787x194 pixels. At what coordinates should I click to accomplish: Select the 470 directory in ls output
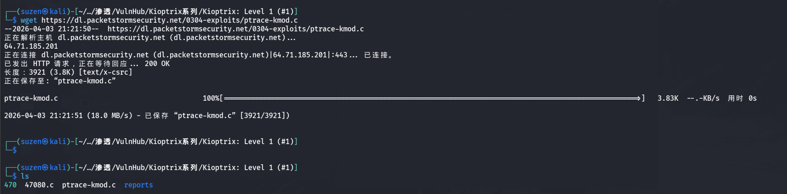pyautogui.click(x=10, y=185)
